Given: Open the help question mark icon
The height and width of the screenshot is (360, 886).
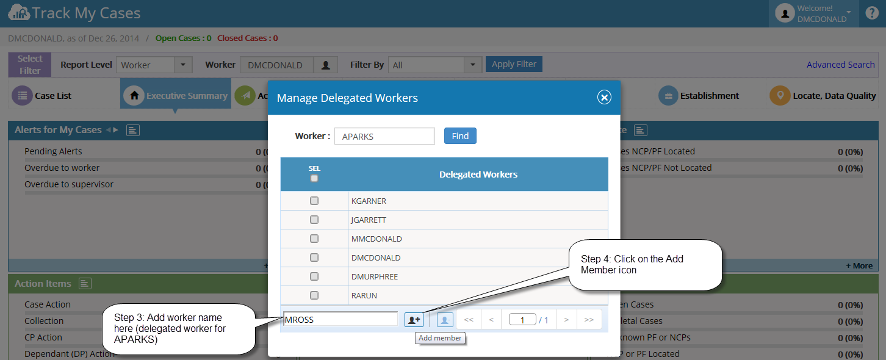Looking at the screenshot, I should (871, 13).
